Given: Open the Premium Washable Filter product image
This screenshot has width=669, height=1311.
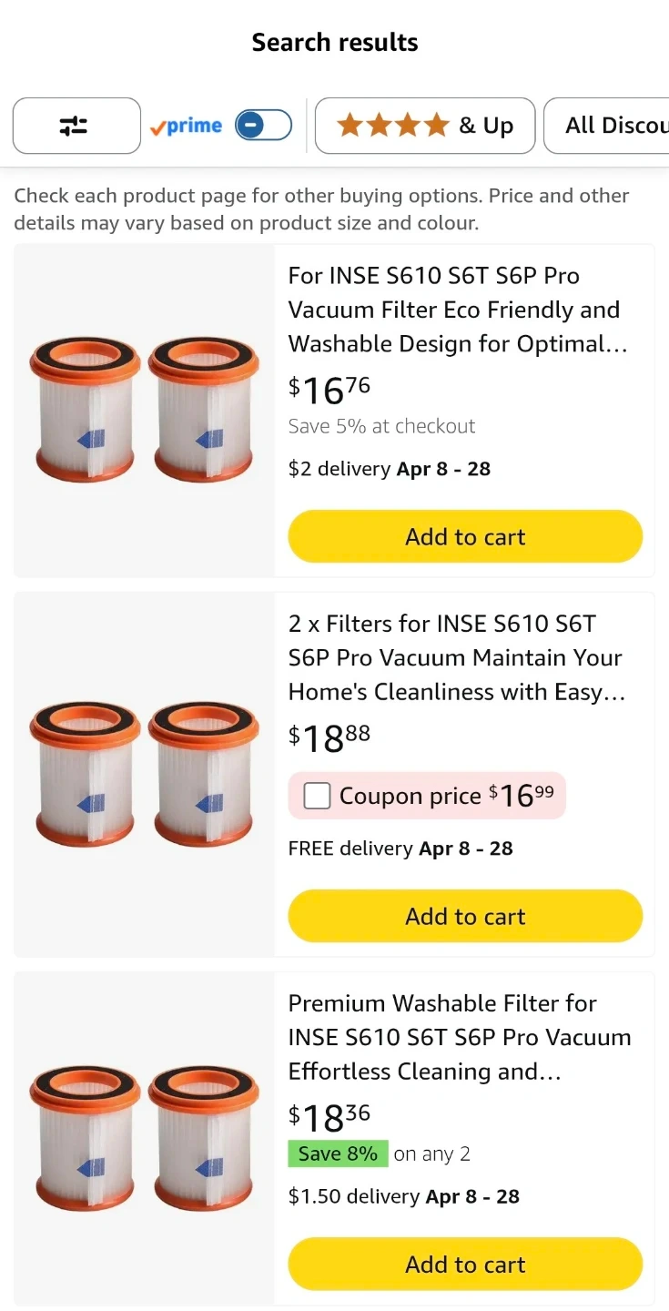Looking at the screenshot, I should (144, 1138).
